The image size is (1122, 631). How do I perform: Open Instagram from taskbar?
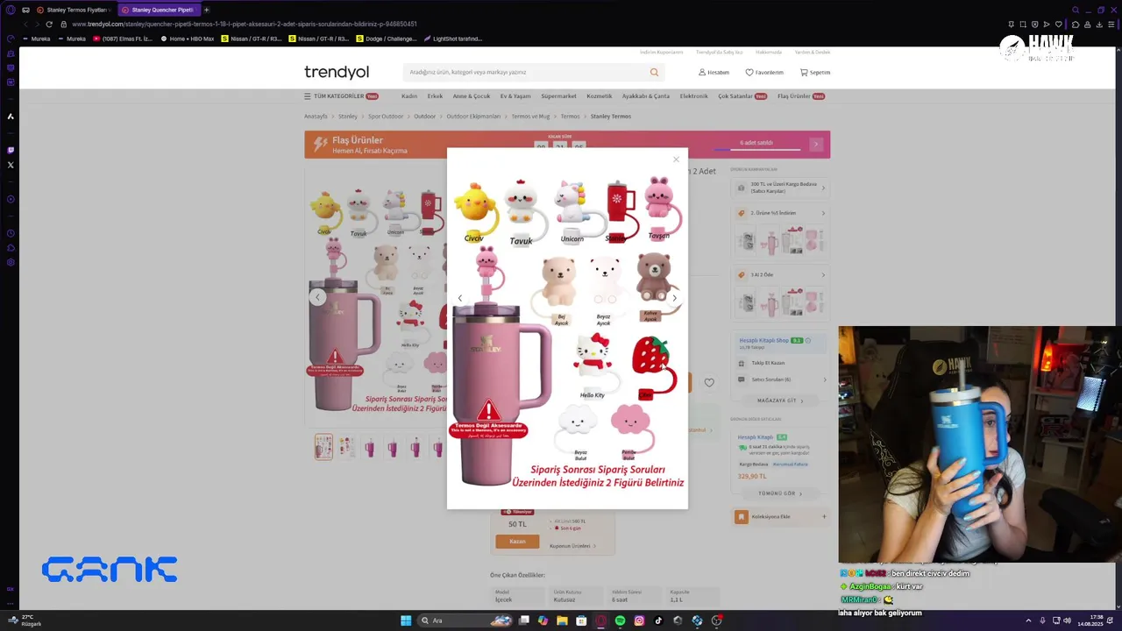(x=639, y=620)
